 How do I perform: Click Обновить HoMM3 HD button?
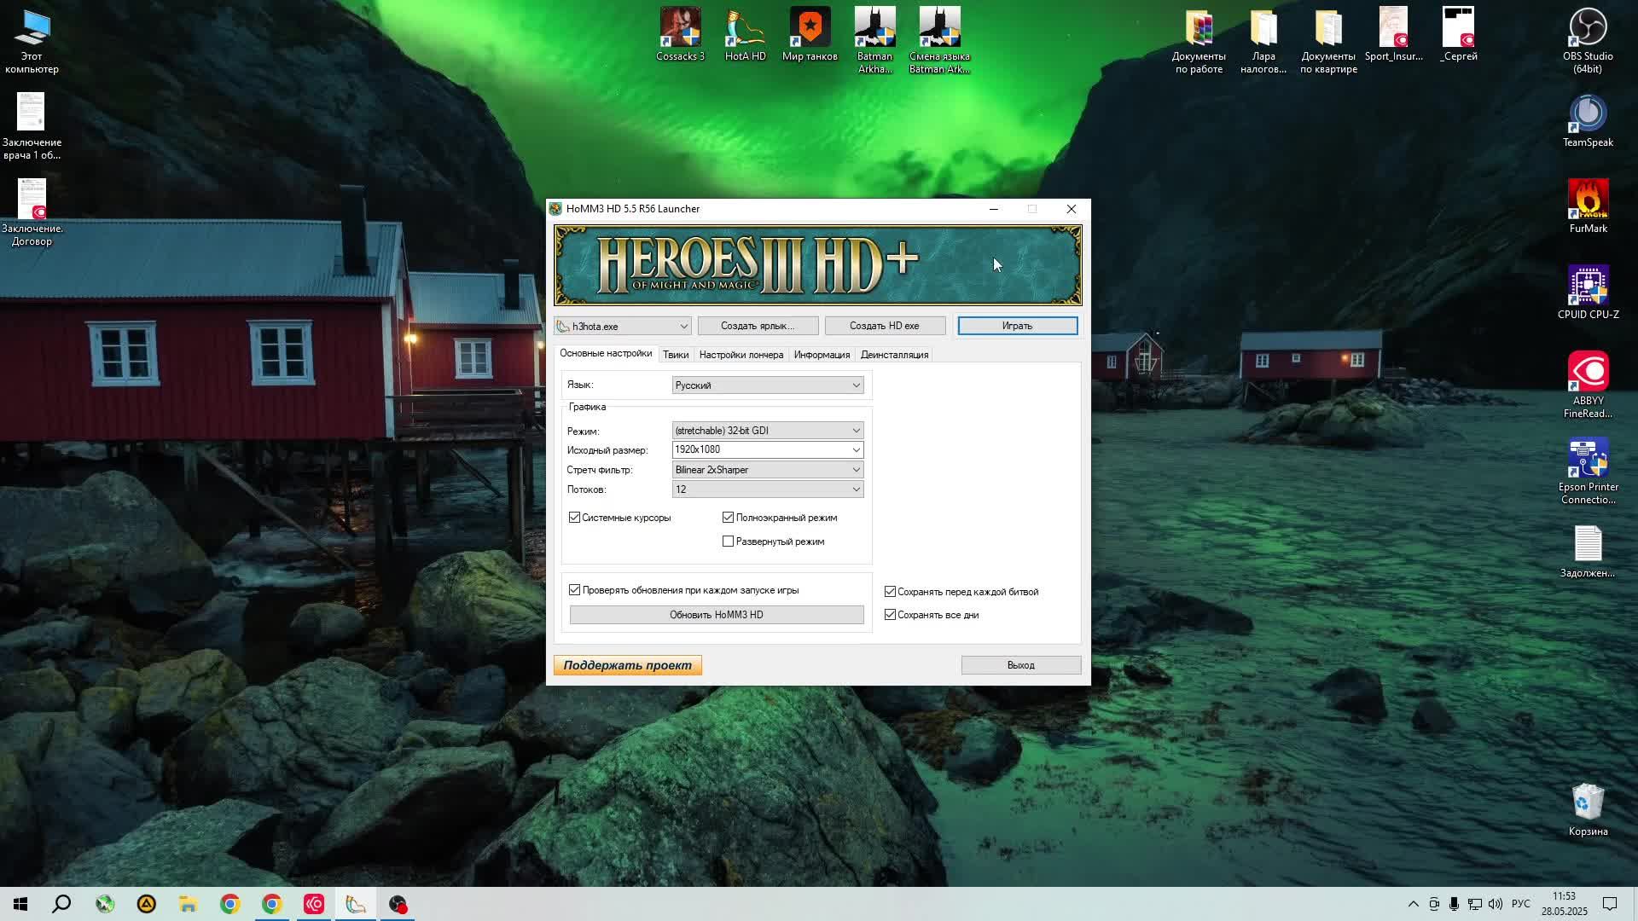tap(717, 615)
